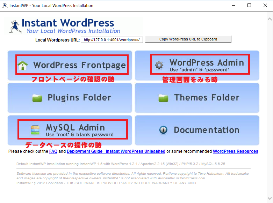Click the green house icon beside WordPress Frontpage

[x=23, y=65]
